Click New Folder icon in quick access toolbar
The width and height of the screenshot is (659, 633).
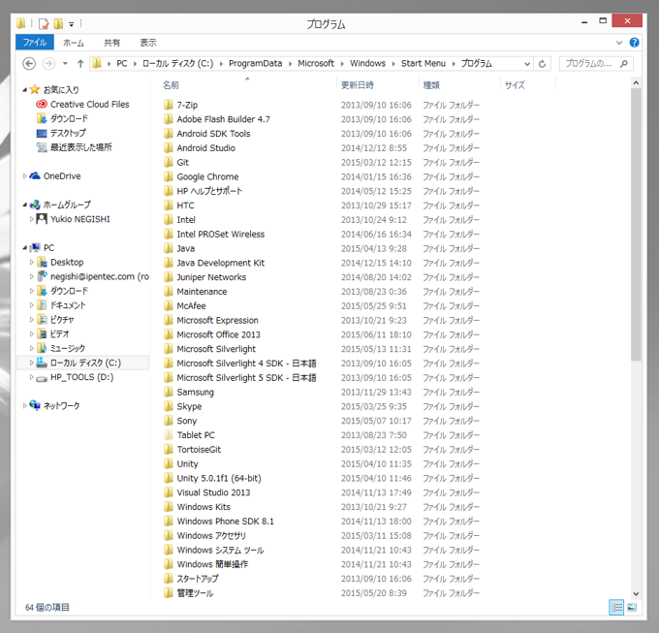tap(58, 24)
